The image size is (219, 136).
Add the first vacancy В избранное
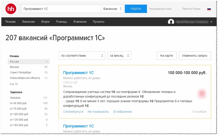(123, 112)
